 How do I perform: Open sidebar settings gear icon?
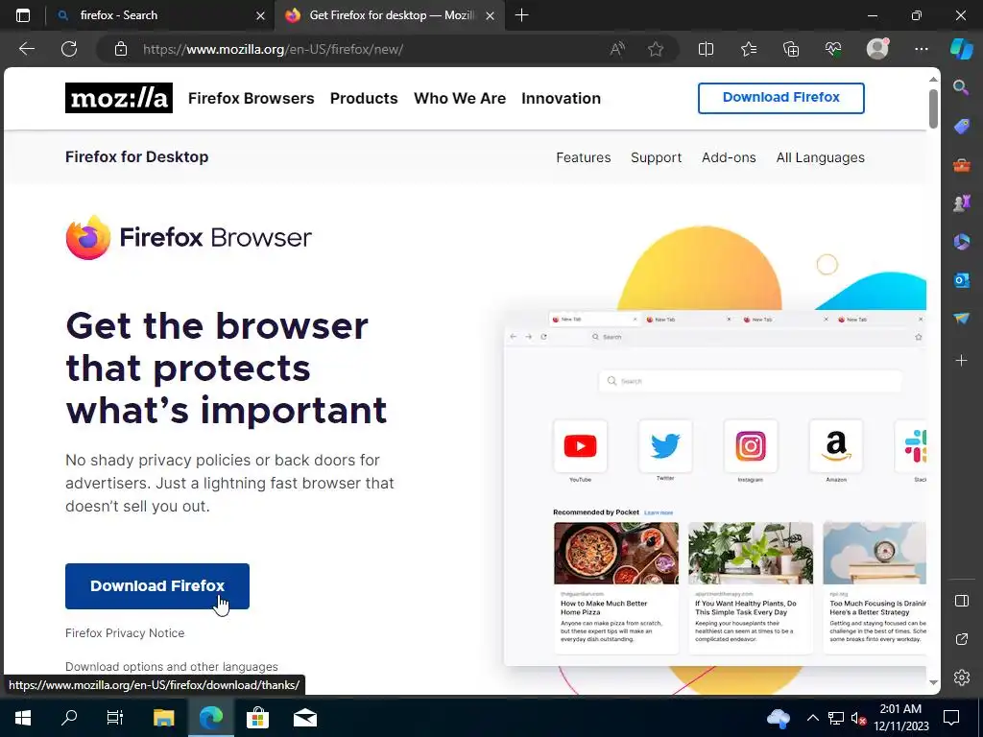point(962,678)
